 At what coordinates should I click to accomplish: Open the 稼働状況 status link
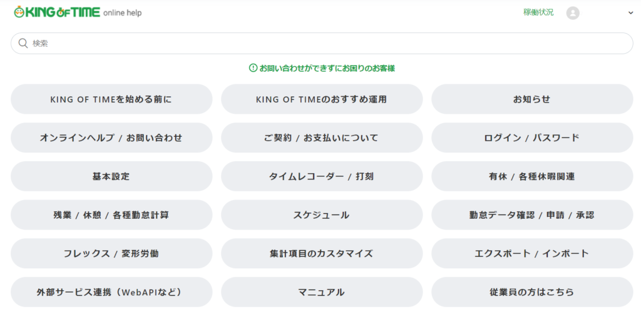coord(538,12)
